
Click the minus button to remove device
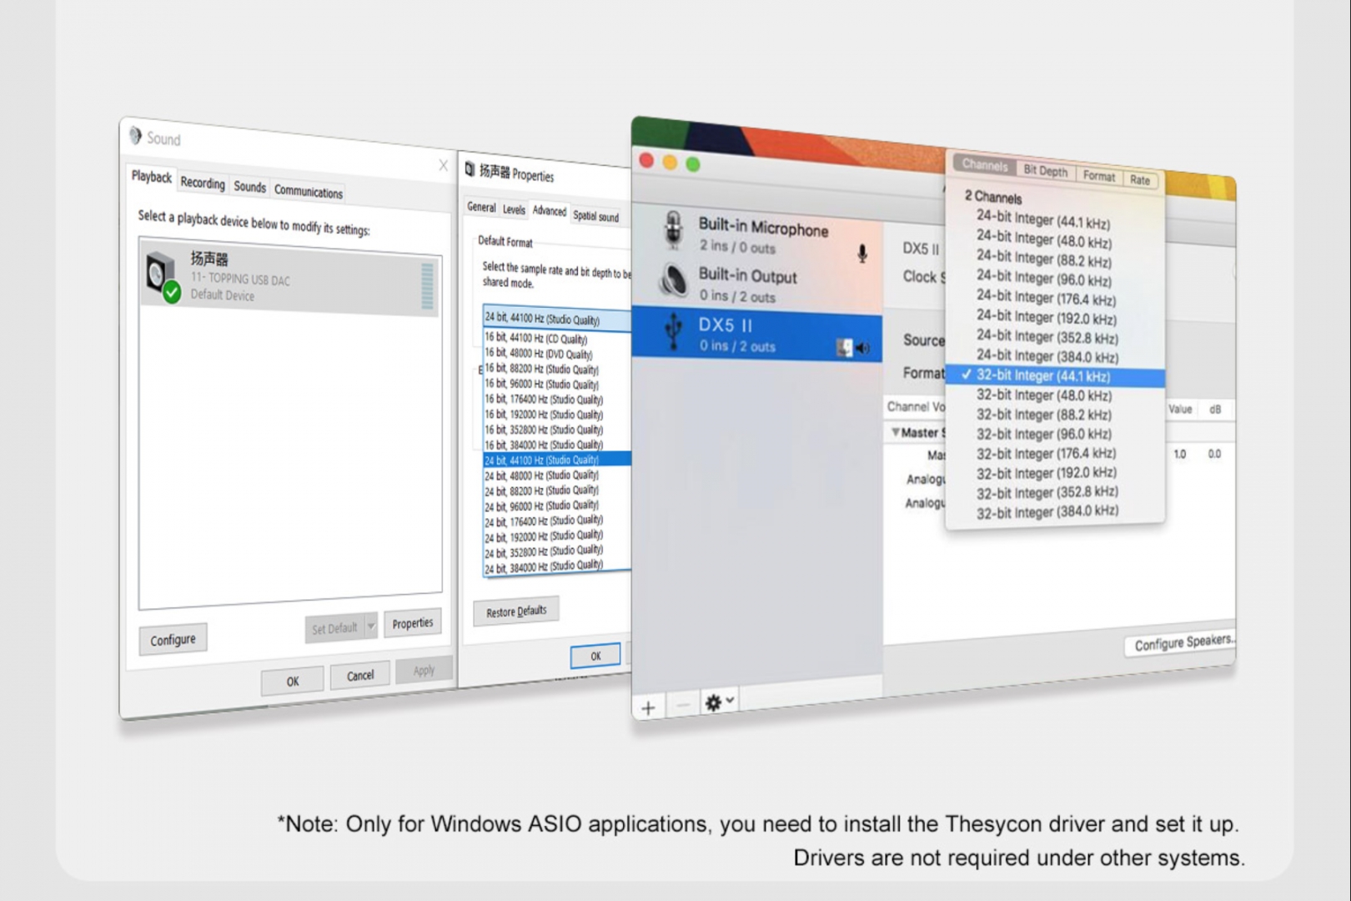pyautogui.click(x=682, y=706)
